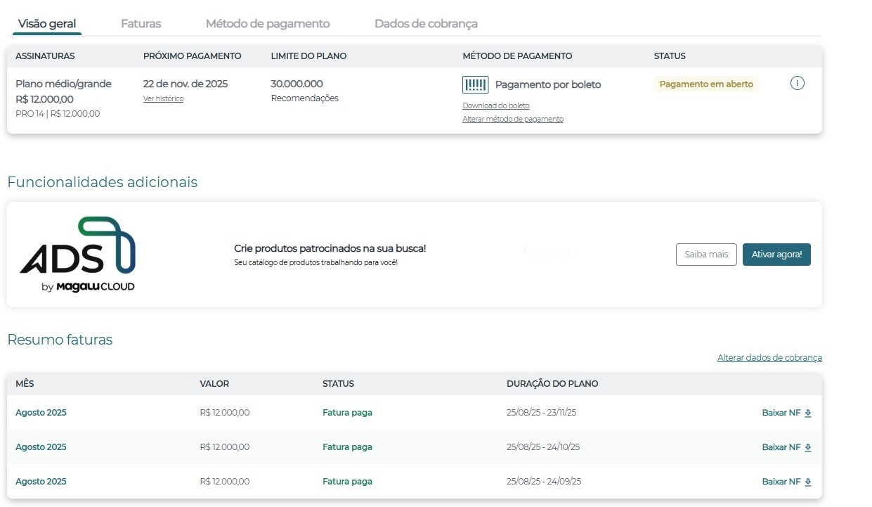Select the Dados de cobrança tab
The image size is (872, 507).
click(427, 23)
